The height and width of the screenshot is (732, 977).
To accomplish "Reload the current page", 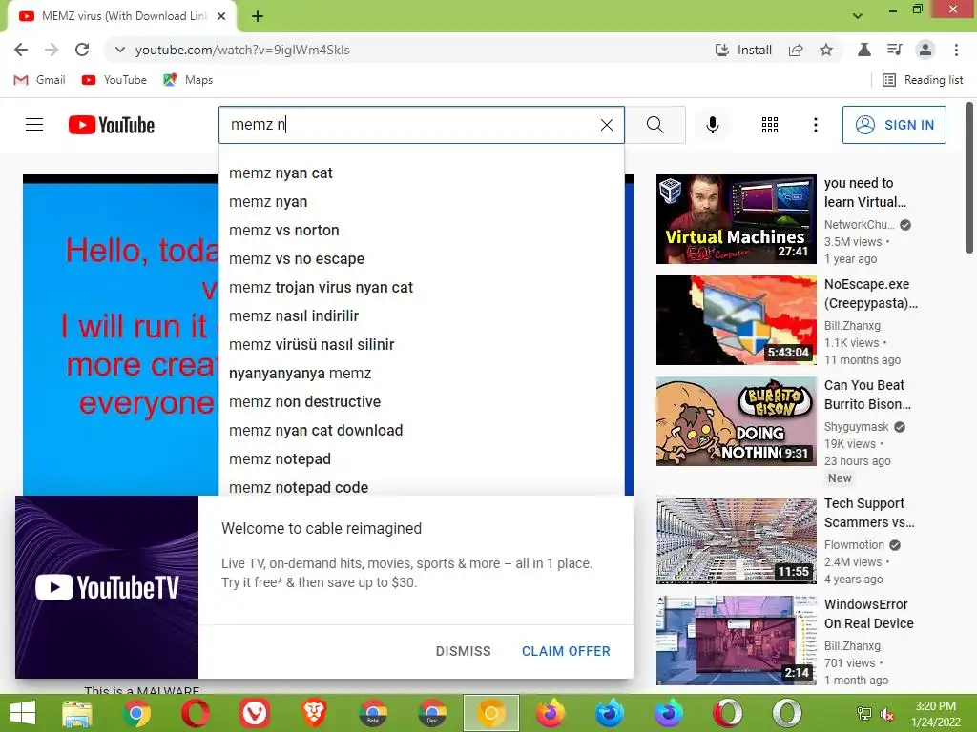I will tap(82, 50).
